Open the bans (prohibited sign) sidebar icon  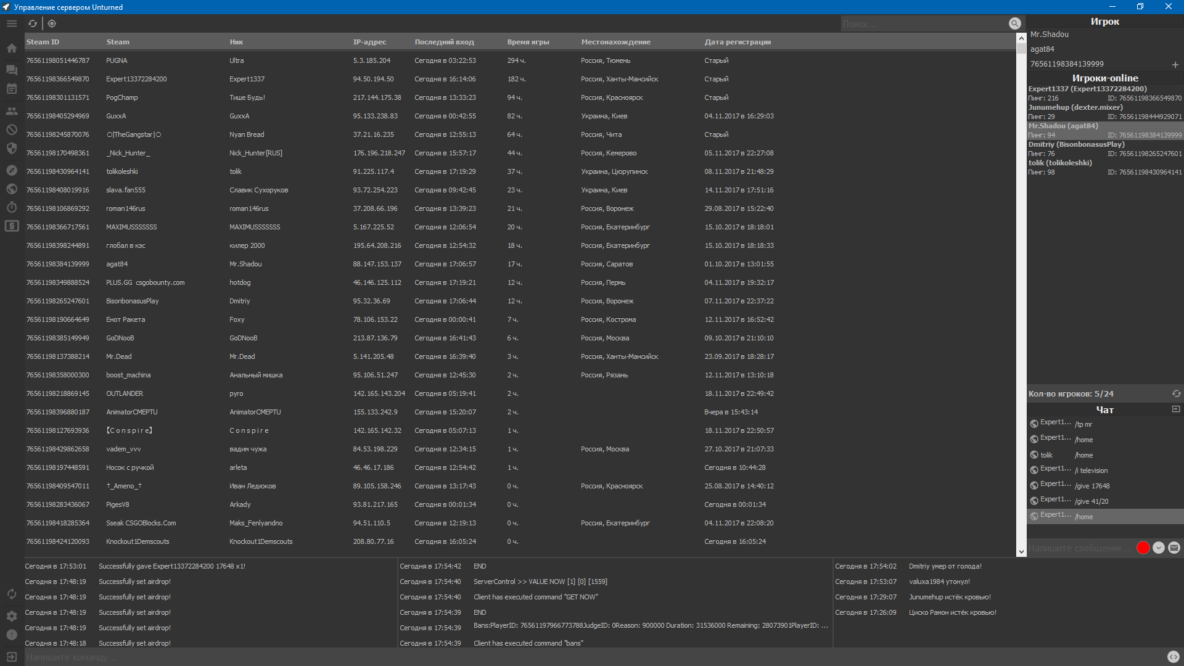pyautogui.click(x=12, y=129)
